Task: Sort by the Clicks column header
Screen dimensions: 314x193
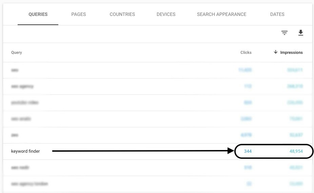Action: click(x=246, y=52)
